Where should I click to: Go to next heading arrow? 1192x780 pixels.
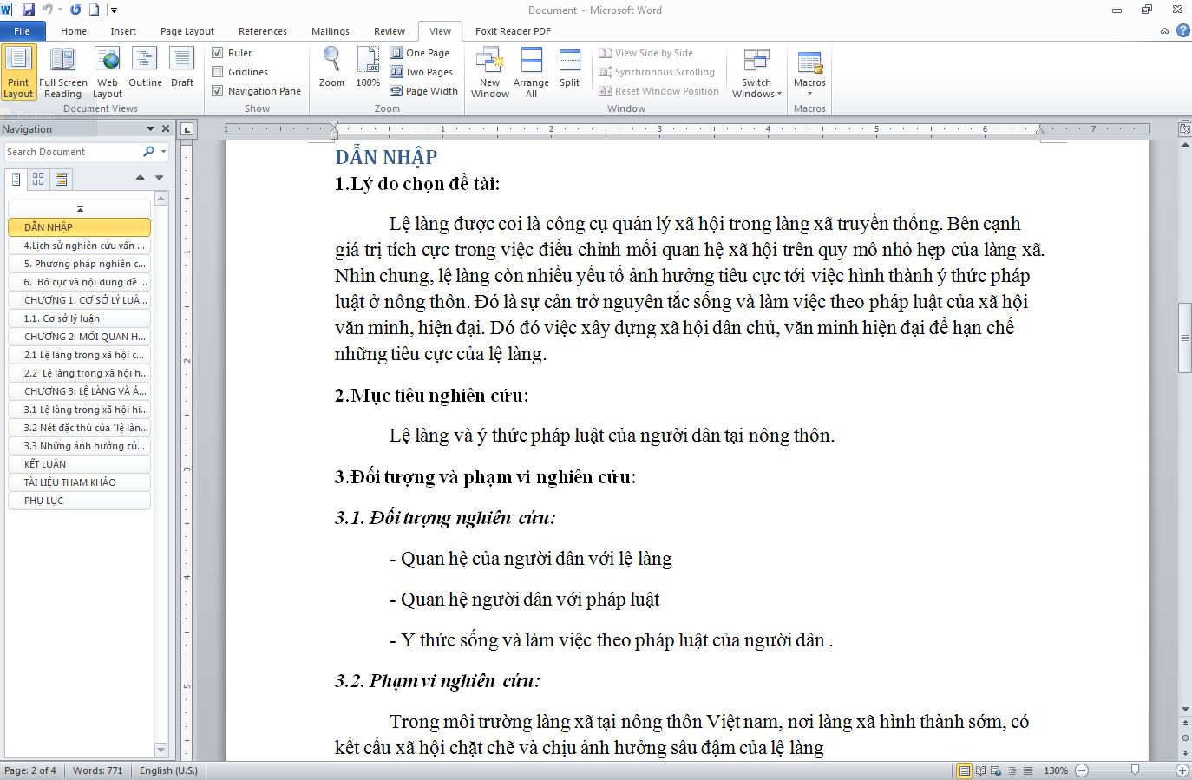[x=160, y=178]
